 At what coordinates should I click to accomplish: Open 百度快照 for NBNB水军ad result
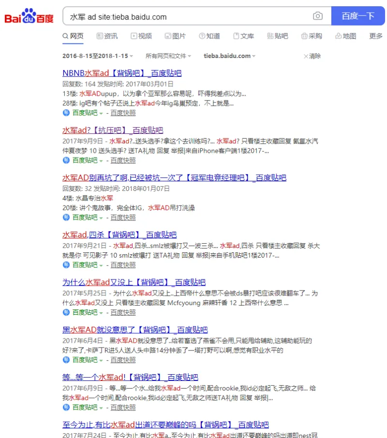pyautogui.click(x=123, y=113)
